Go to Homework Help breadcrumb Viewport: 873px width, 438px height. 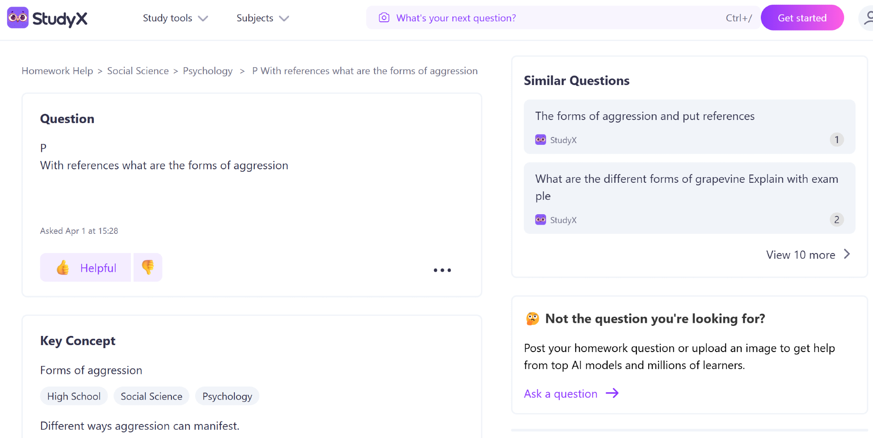57,71
